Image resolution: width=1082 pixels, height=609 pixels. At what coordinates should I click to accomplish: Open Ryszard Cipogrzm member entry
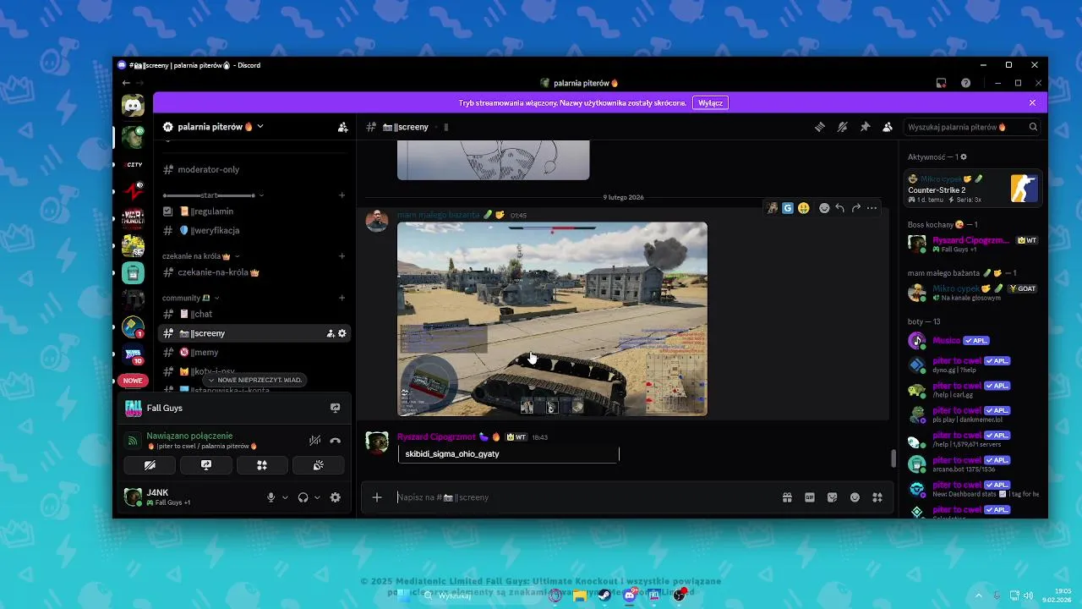click(973, 244)
